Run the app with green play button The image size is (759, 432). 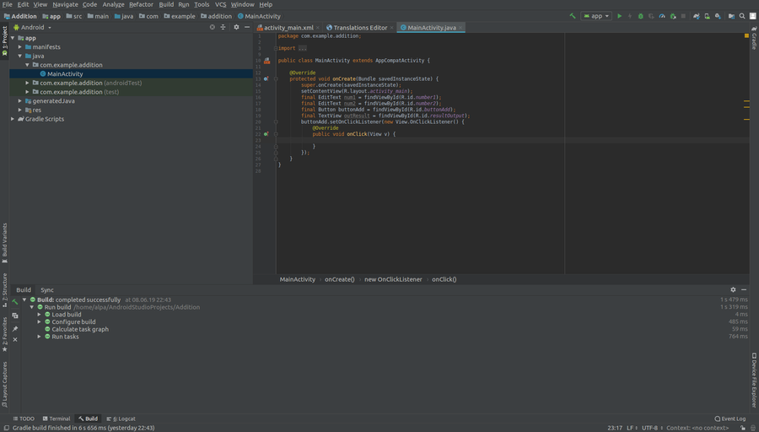pyautogui.click(x=620, y=16)
